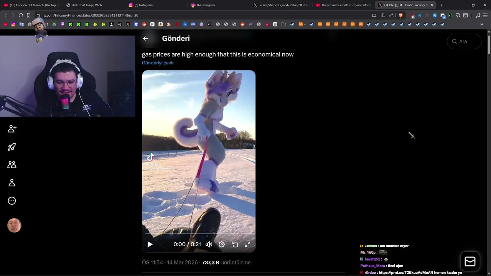
Task: Click the post text about gas prices
Action: coord(218,54)
